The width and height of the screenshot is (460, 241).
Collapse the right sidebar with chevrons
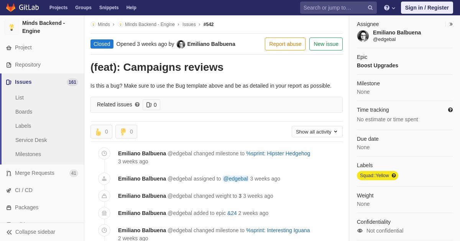[451, 24]
